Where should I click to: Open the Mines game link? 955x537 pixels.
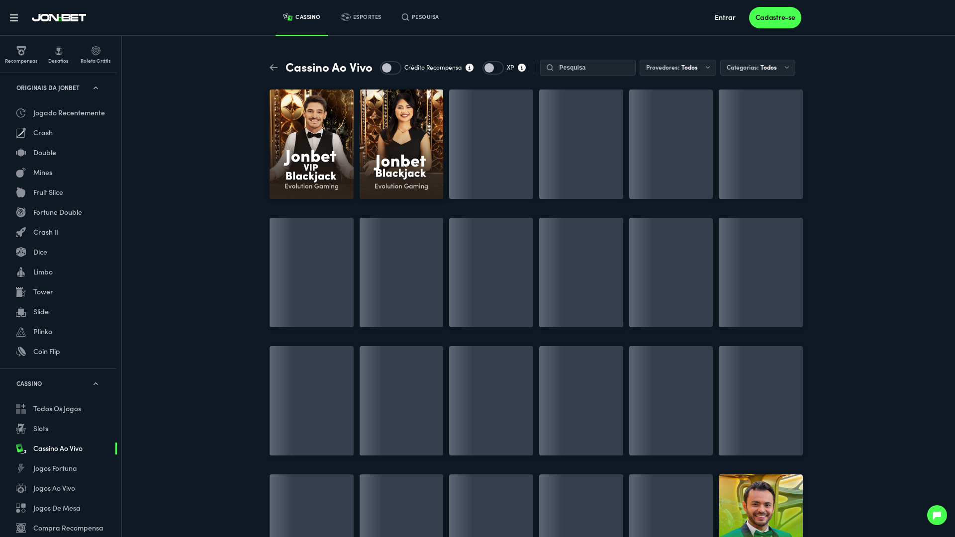coord(43,173)
